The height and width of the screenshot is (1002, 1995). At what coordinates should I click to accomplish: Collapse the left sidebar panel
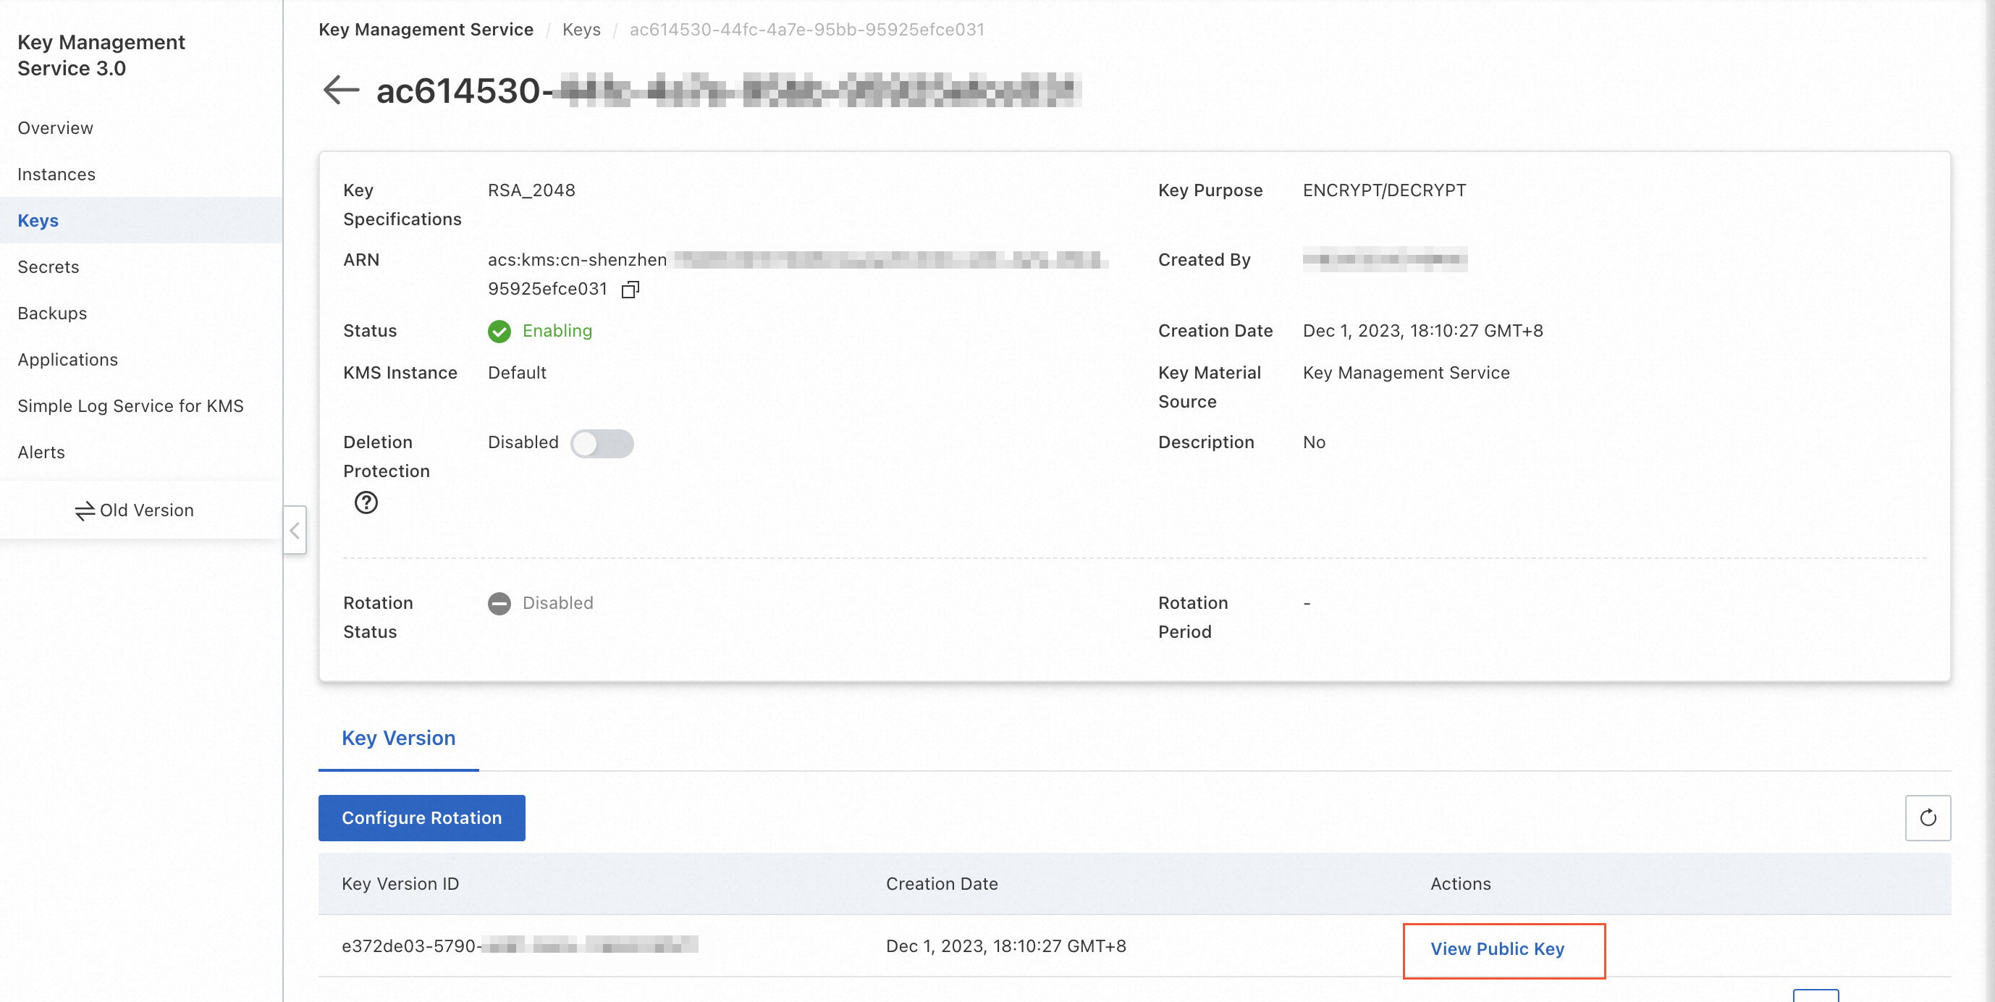point(295,531)
